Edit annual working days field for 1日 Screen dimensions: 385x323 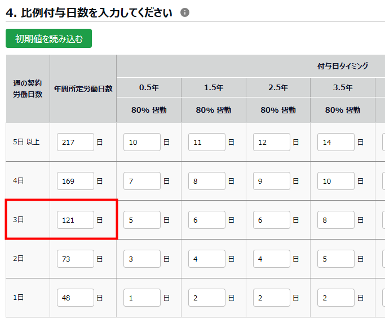click(x=76, y=298)
